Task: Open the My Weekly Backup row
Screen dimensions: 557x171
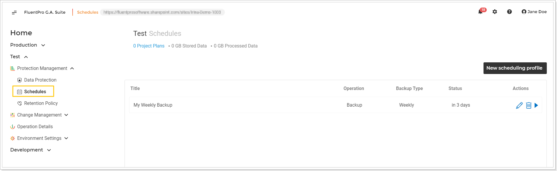Action: pyautogui.click(x=336, y=105)
